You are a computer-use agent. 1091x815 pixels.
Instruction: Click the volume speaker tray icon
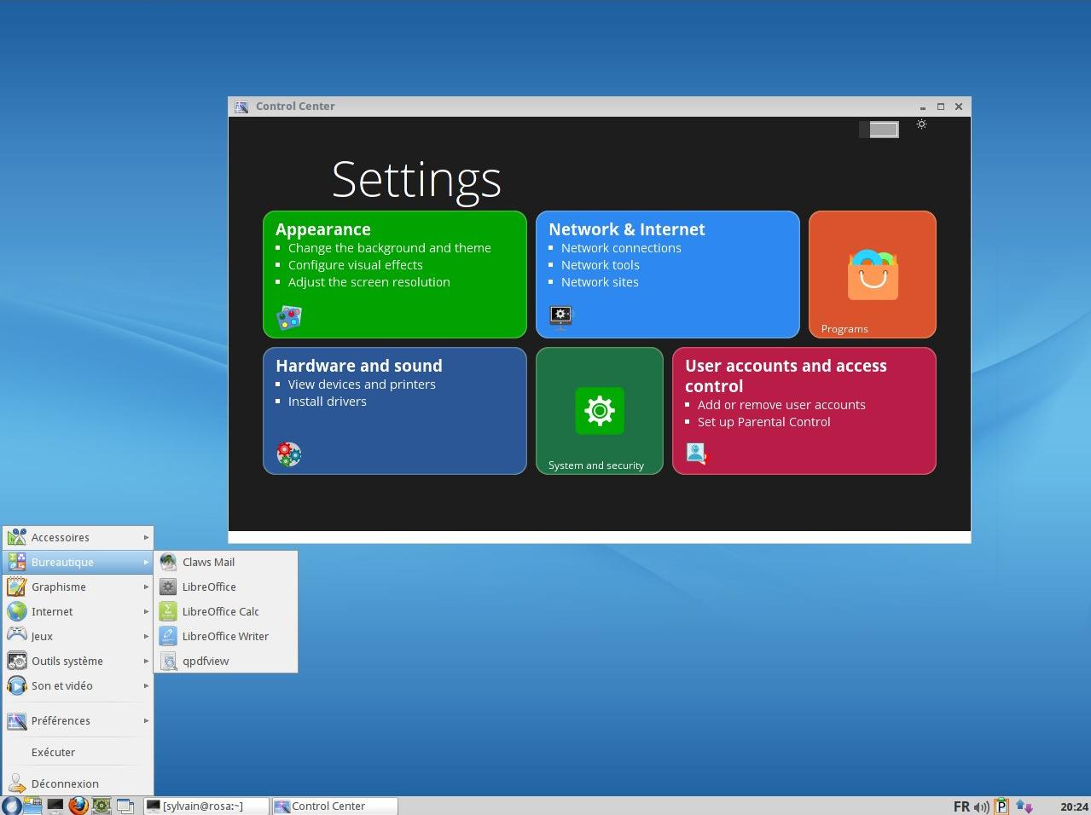pyautogui.click(x=982, y=806)
